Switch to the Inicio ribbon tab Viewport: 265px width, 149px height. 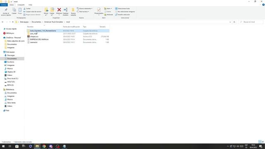point(12,5)
